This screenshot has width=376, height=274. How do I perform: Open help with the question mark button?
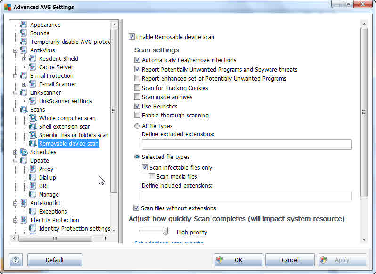[16, 260]
